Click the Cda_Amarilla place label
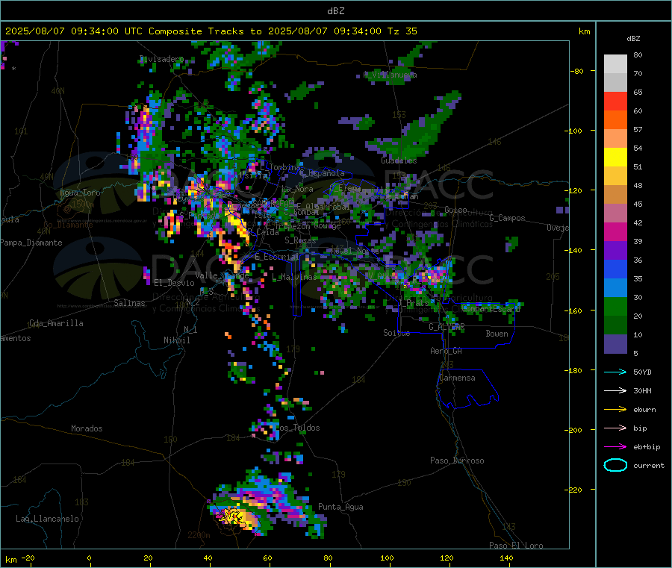672x568 pixels. click(56, 323)
